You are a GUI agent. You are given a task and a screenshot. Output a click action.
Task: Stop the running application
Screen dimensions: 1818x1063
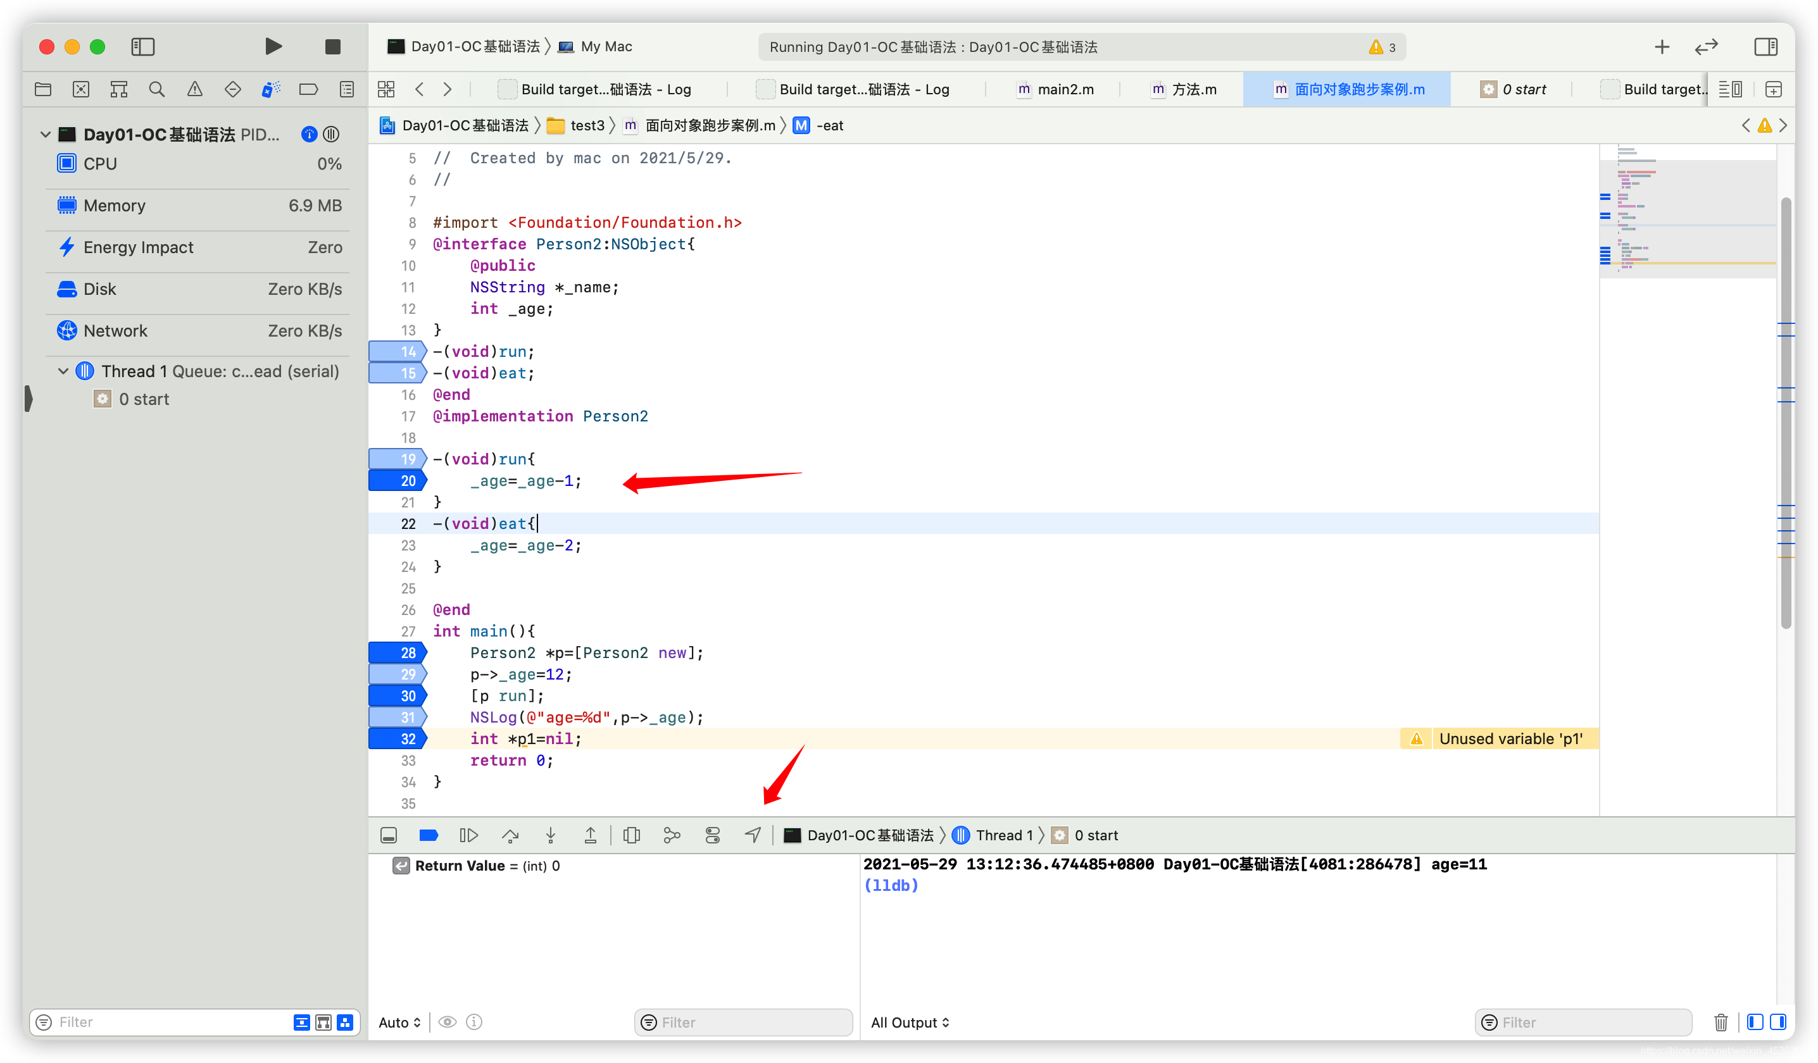point(332,47)
